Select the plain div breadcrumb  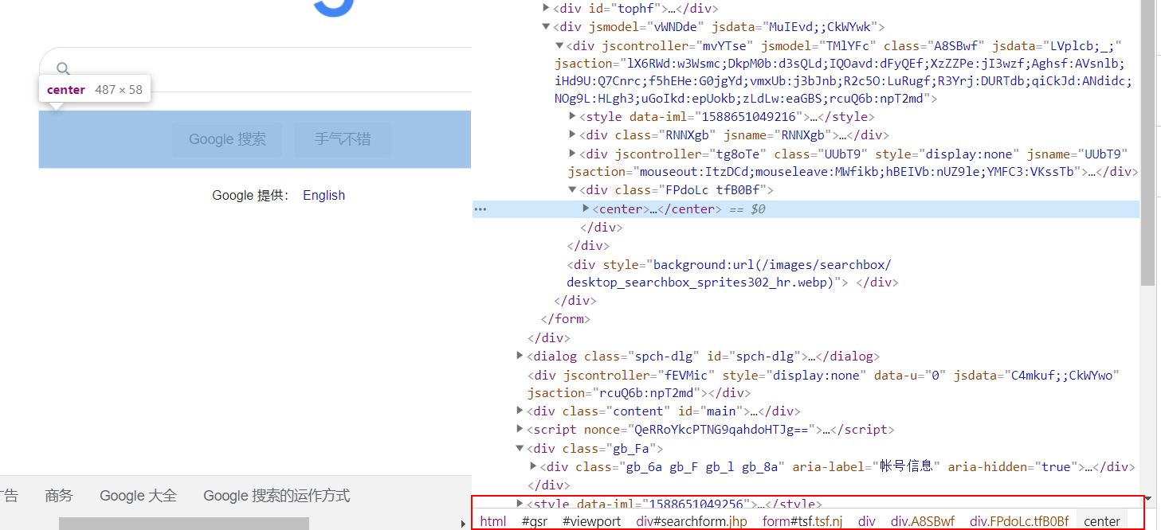[x=867, y=521]
